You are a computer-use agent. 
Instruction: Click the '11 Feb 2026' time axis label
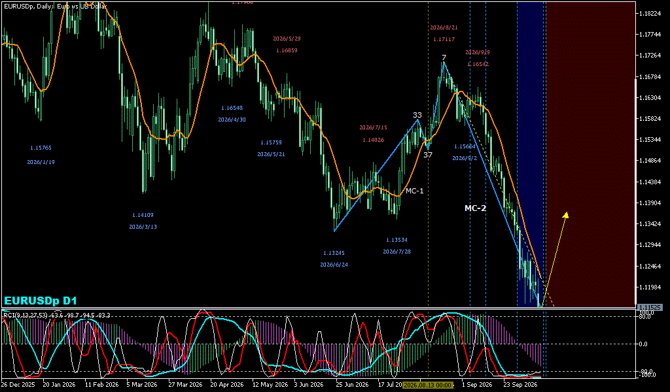click(101, 384)
